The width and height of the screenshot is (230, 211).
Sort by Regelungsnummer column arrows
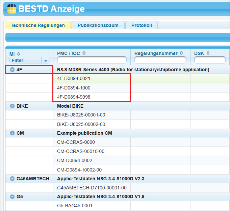181,53
